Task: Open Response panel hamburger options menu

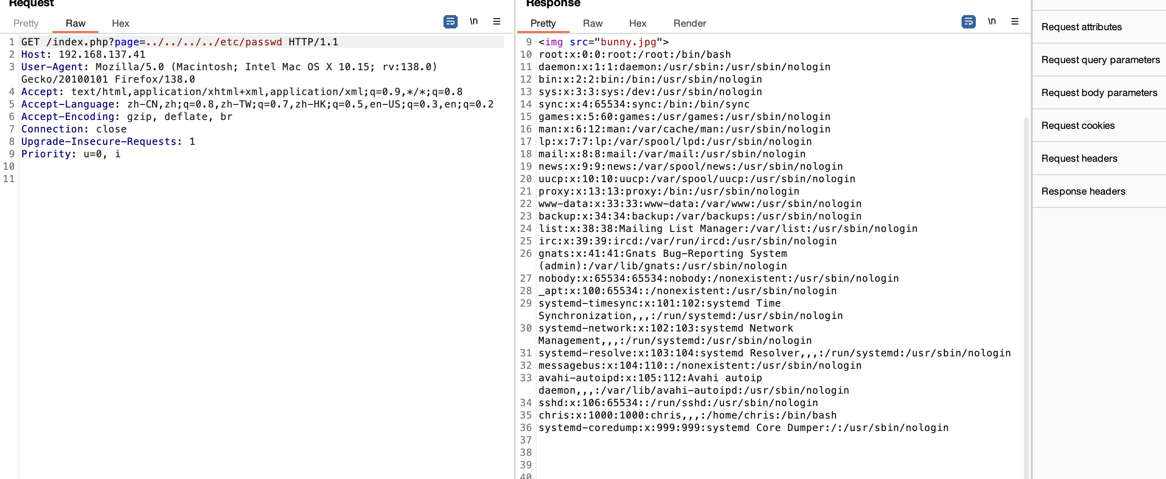Action: [x=1015, y=21]
